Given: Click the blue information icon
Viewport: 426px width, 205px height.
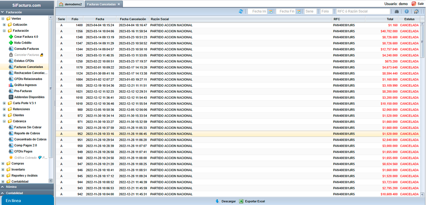Looking at the screenshot, I should (x=406, y=11).
